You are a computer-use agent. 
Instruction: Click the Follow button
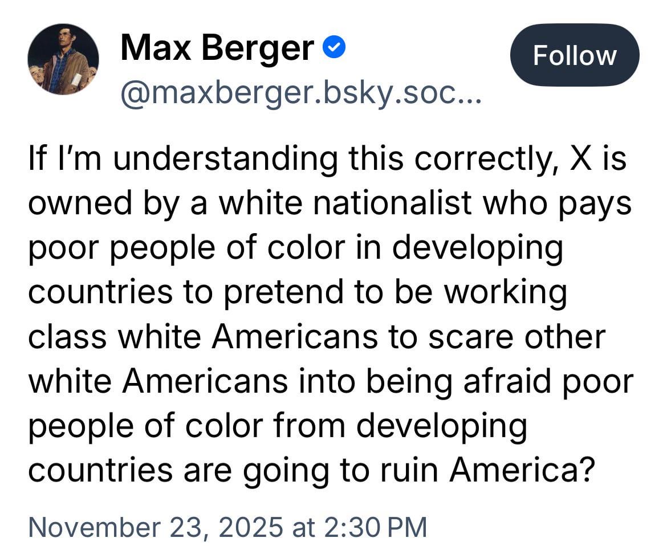click(x=574, y=55)
